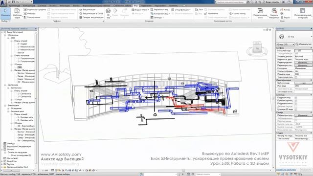Open the 3D вид: {3D} instance selector
Viewport: 313px width, 176px height.
(285, 44)
